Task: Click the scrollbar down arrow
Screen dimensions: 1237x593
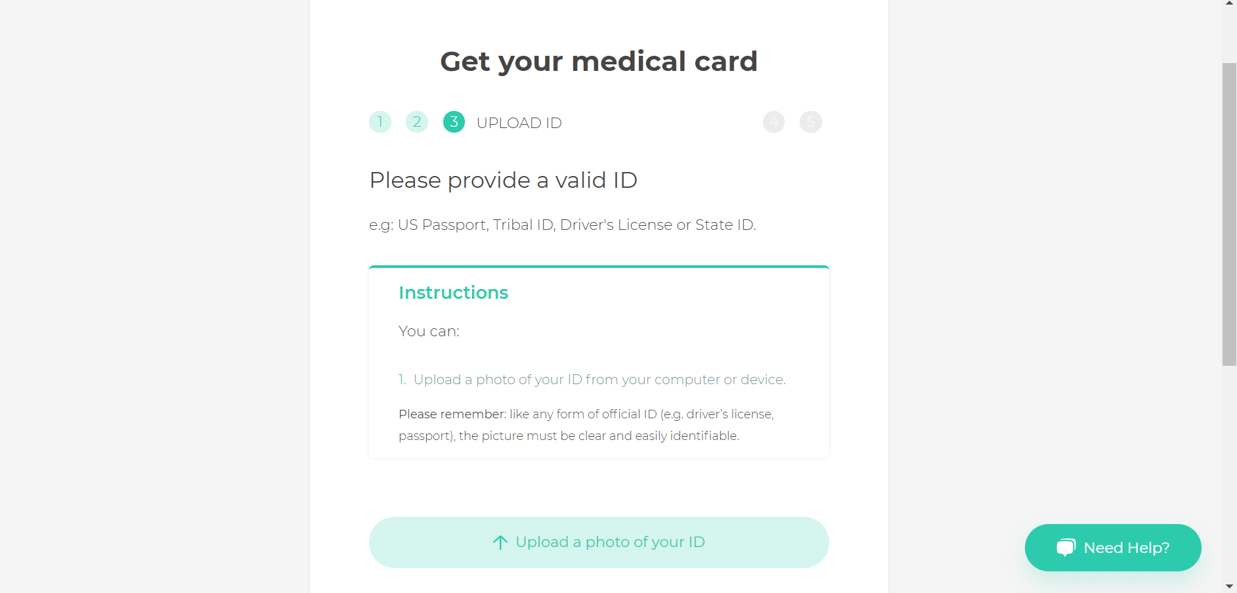Action: point(1229,586)
